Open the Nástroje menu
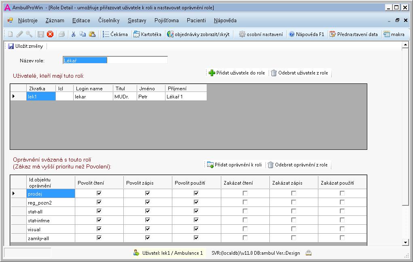The height and width of the screenshot is (262, 413). pyautogui.click(x=28, y=20)
